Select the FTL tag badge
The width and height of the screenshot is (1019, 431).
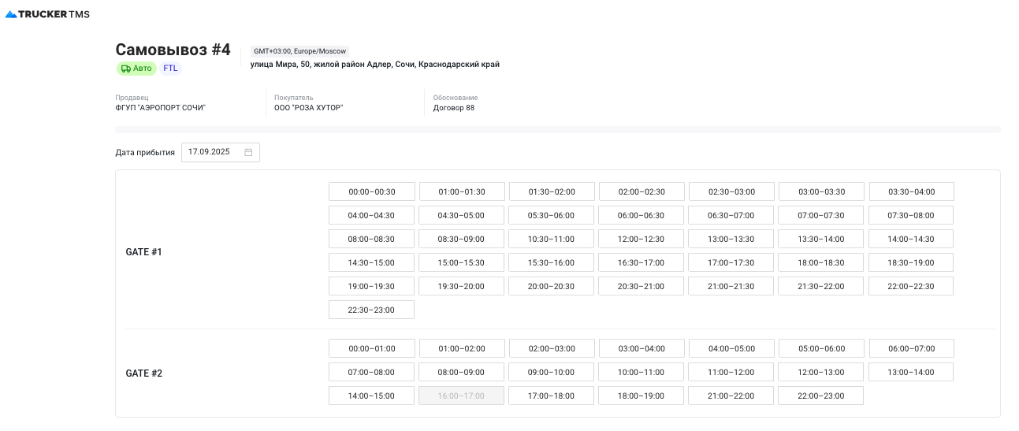point(170,69)
